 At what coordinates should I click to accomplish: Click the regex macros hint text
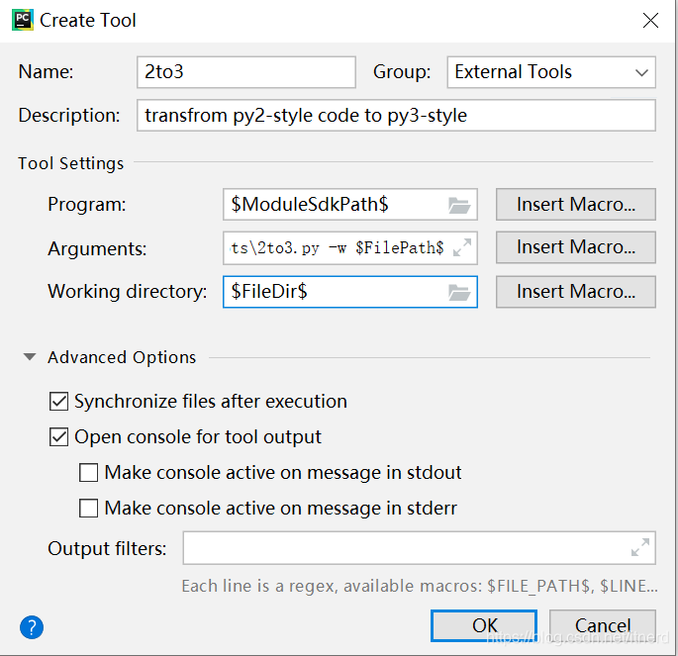click(x=420, y=586)
